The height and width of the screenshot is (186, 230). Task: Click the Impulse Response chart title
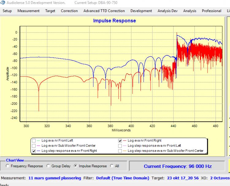click(x=114, y=21)
